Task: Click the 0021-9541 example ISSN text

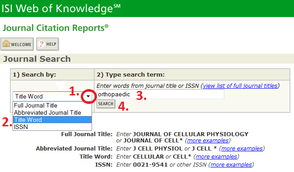Action: [150, 164]
